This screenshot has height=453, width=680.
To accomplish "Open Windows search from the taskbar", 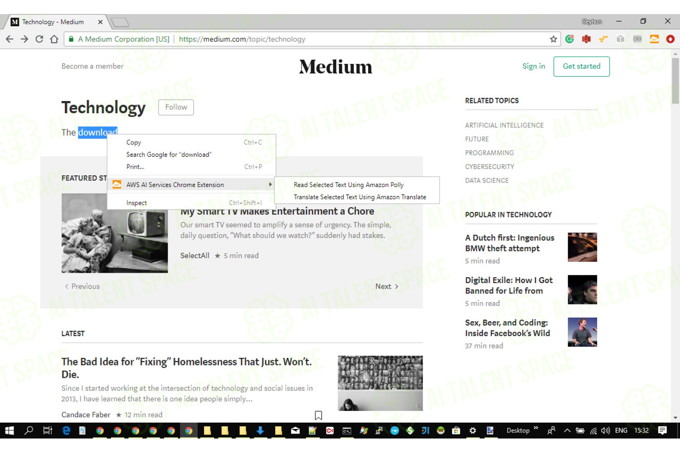I will click(x=29, y=430).
